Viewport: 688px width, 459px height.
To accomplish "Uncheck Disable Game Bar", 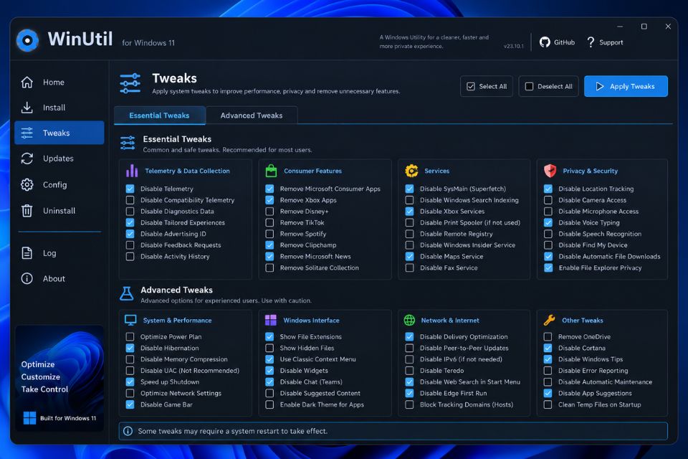I will tap(130, 404).
